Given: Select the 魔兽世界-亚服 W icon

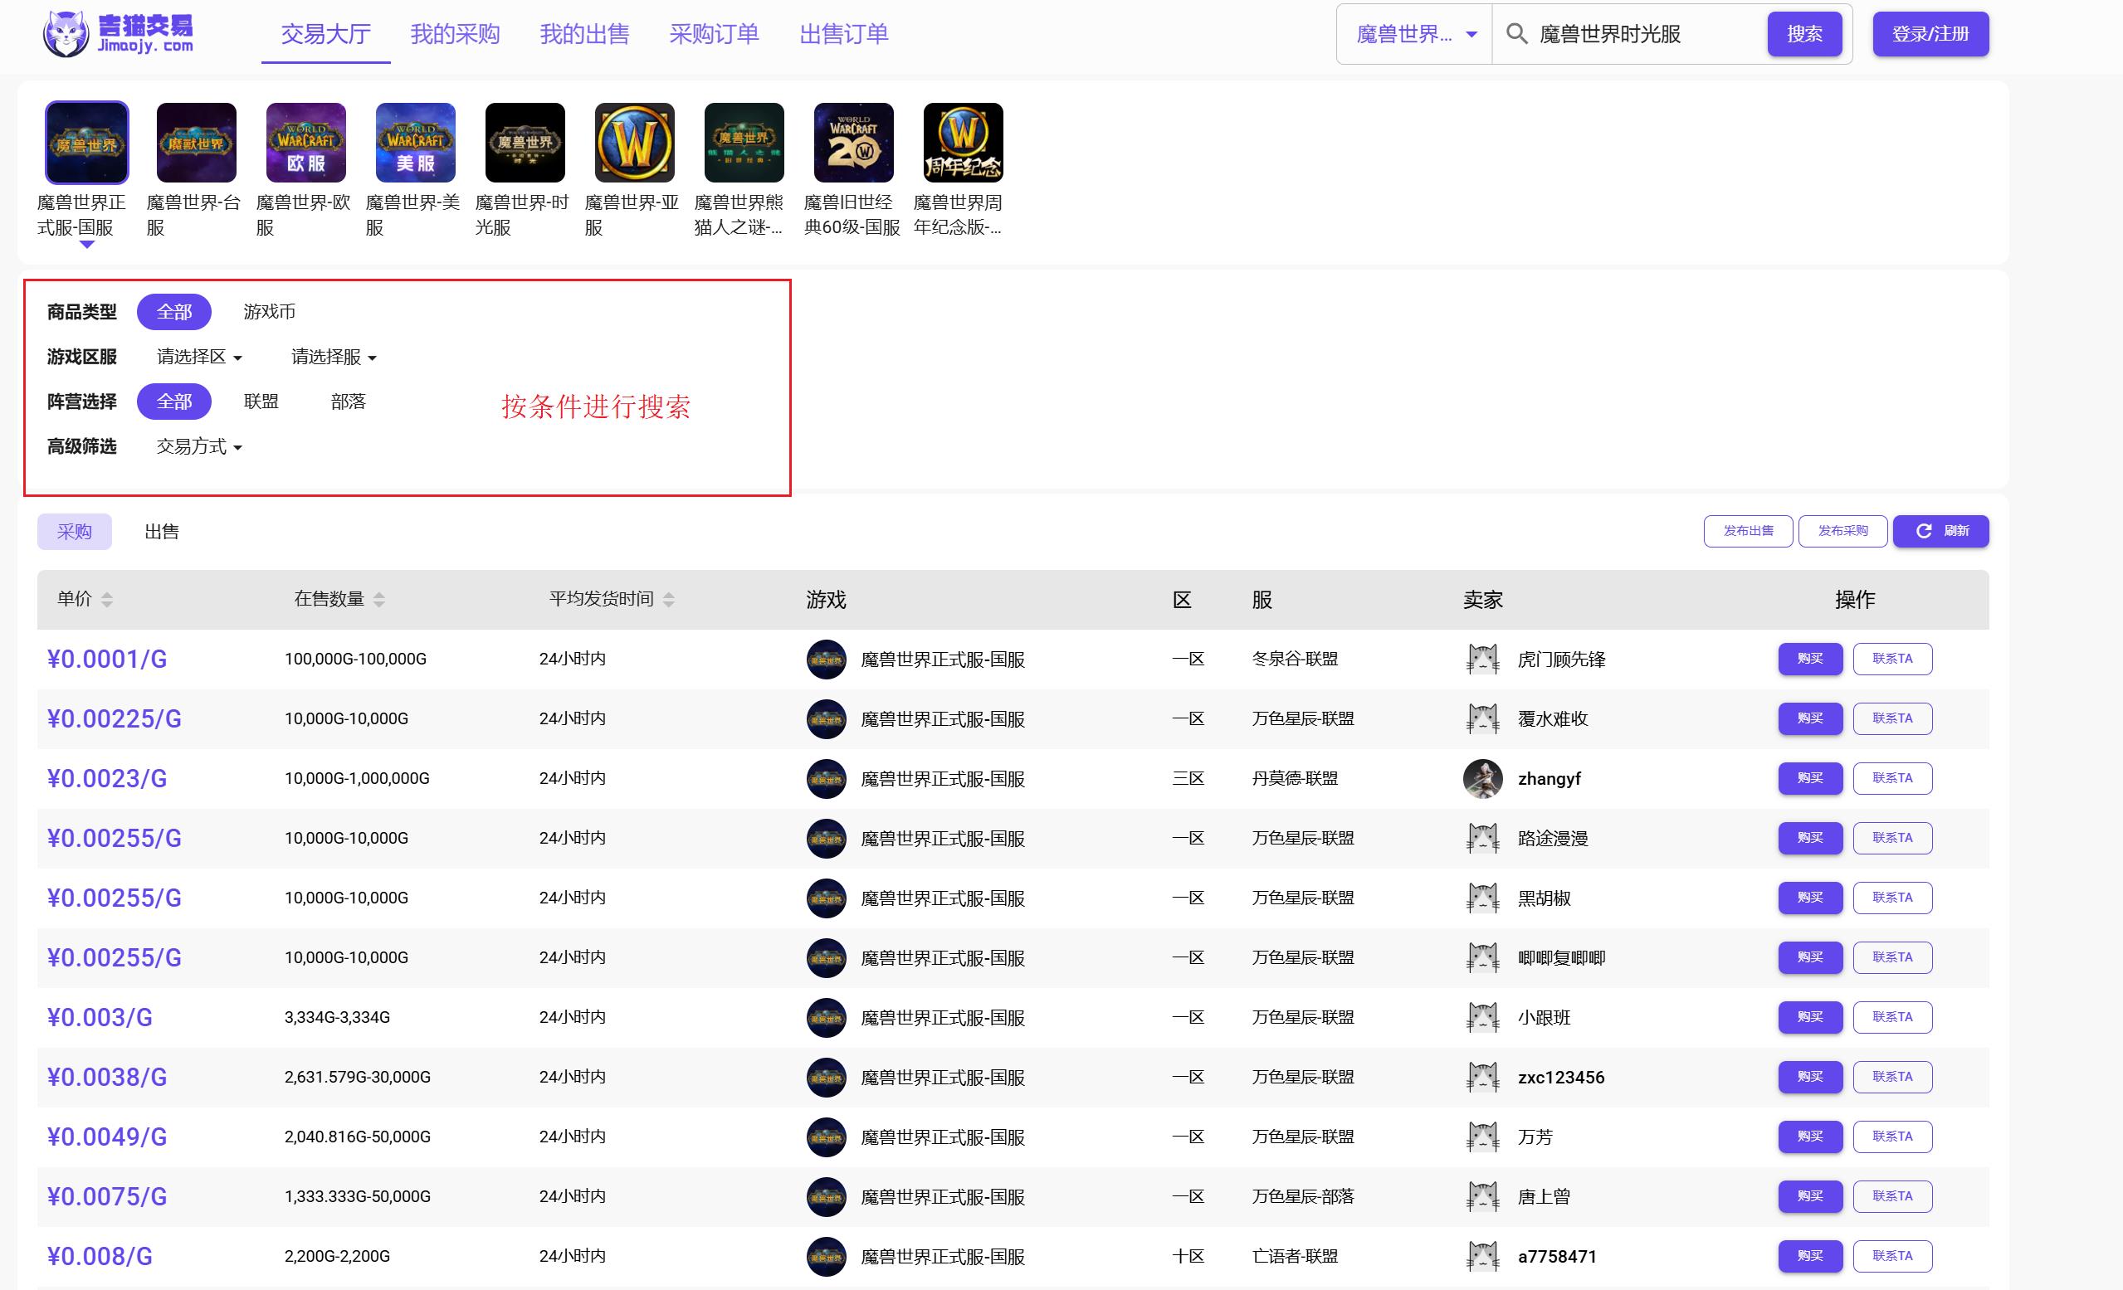Looking at the screenshot, I should pos(634,143).
